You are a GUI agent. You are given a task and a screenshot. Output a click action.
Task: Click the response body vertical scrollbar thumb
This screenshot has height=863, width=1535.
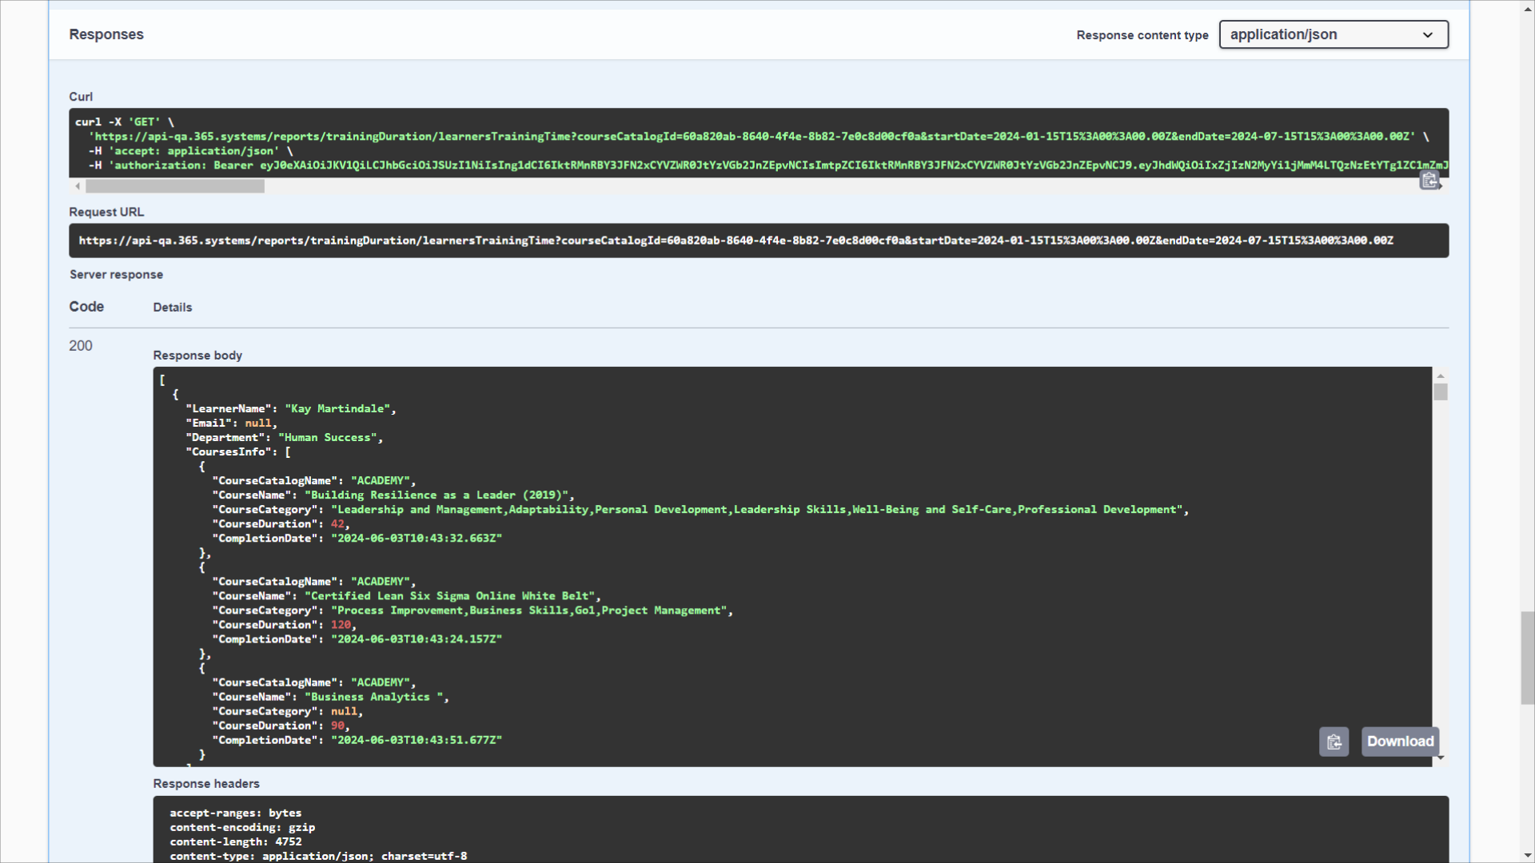coord(1440,392)
